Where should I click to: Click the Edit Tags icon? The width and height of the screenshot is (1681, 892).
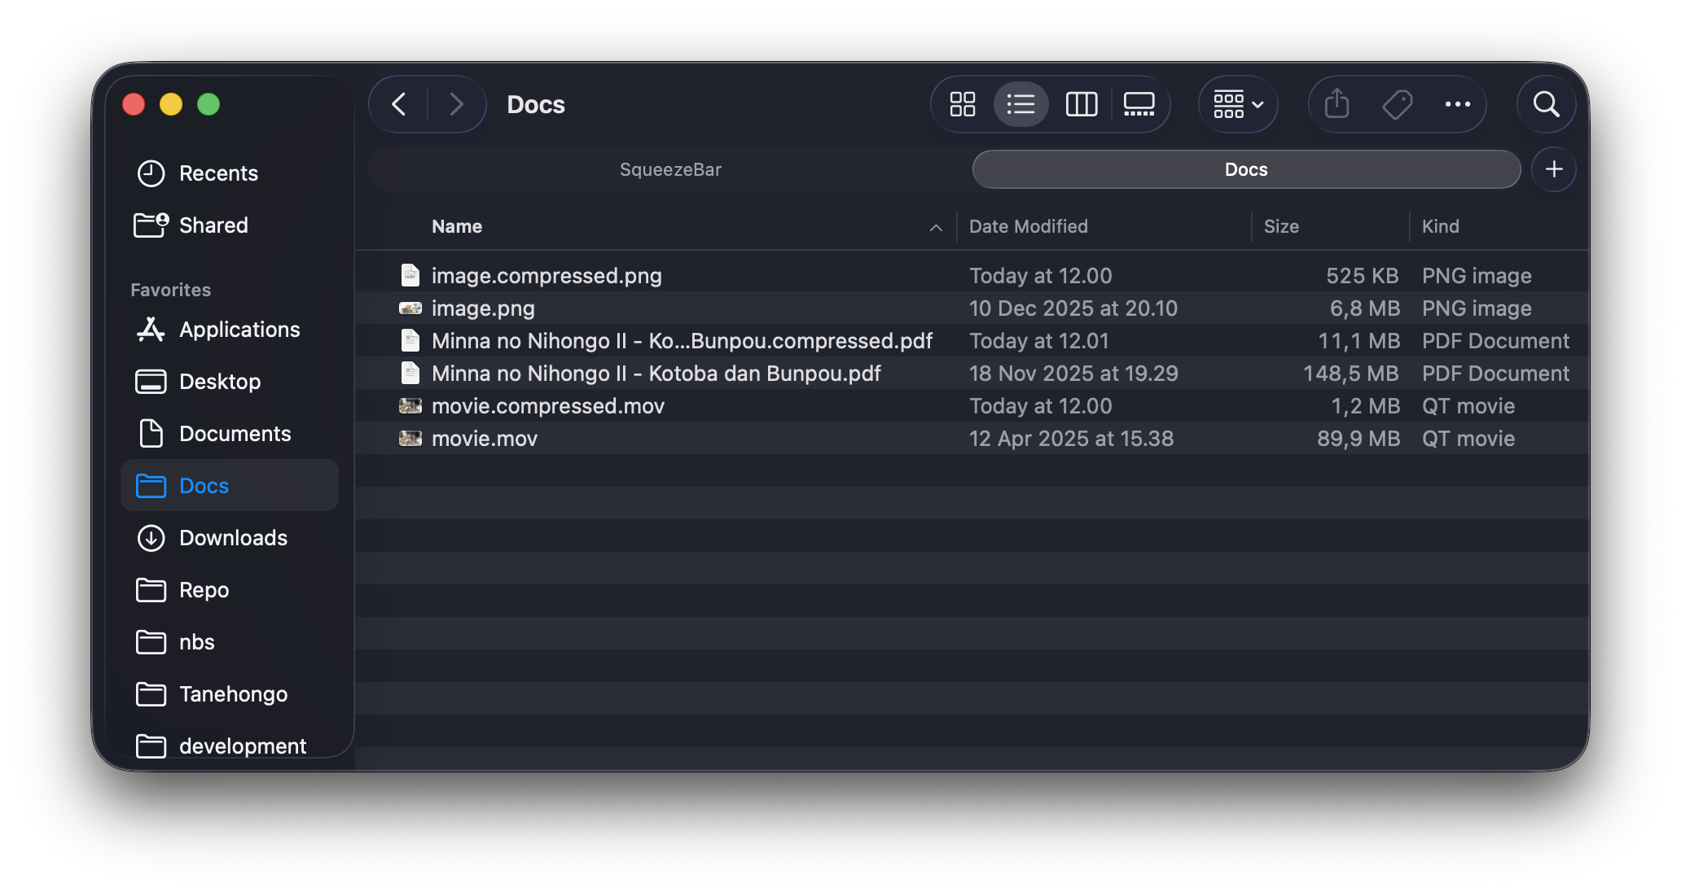pos(1398,104)
